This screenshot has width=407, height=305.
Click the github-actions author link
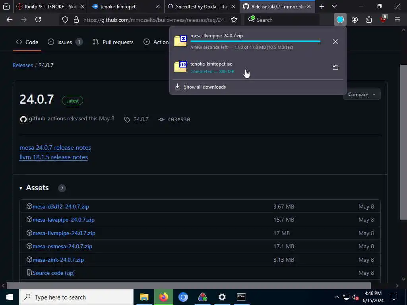coord(47,118)
